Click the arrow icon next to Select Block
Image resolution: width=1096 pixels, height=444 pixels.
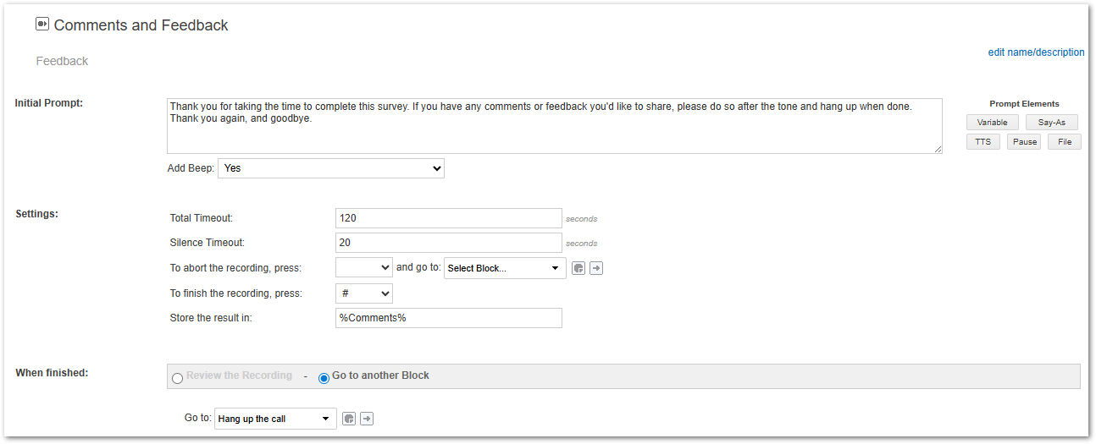tap(596, 268)
